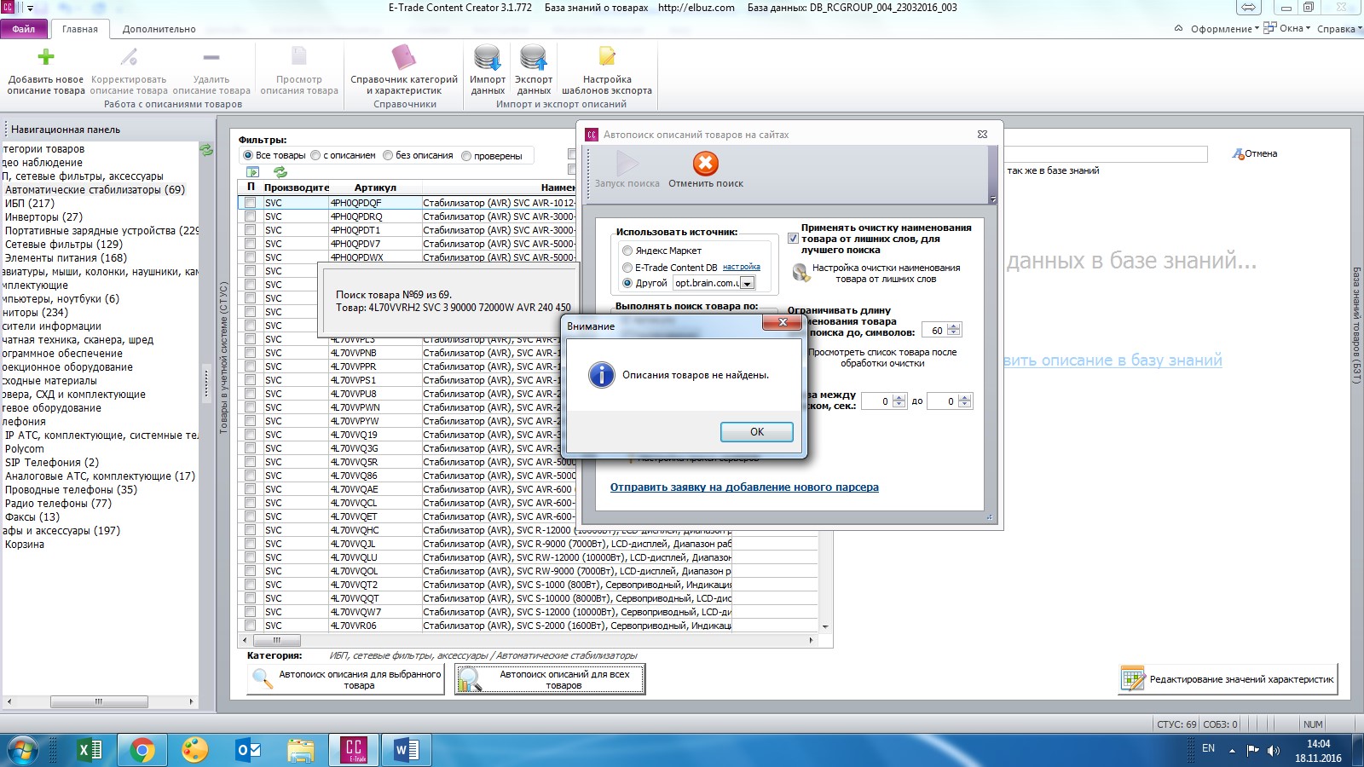Click the vertical tab Товары в учетной системе (СТУС)

click(224, 358)
